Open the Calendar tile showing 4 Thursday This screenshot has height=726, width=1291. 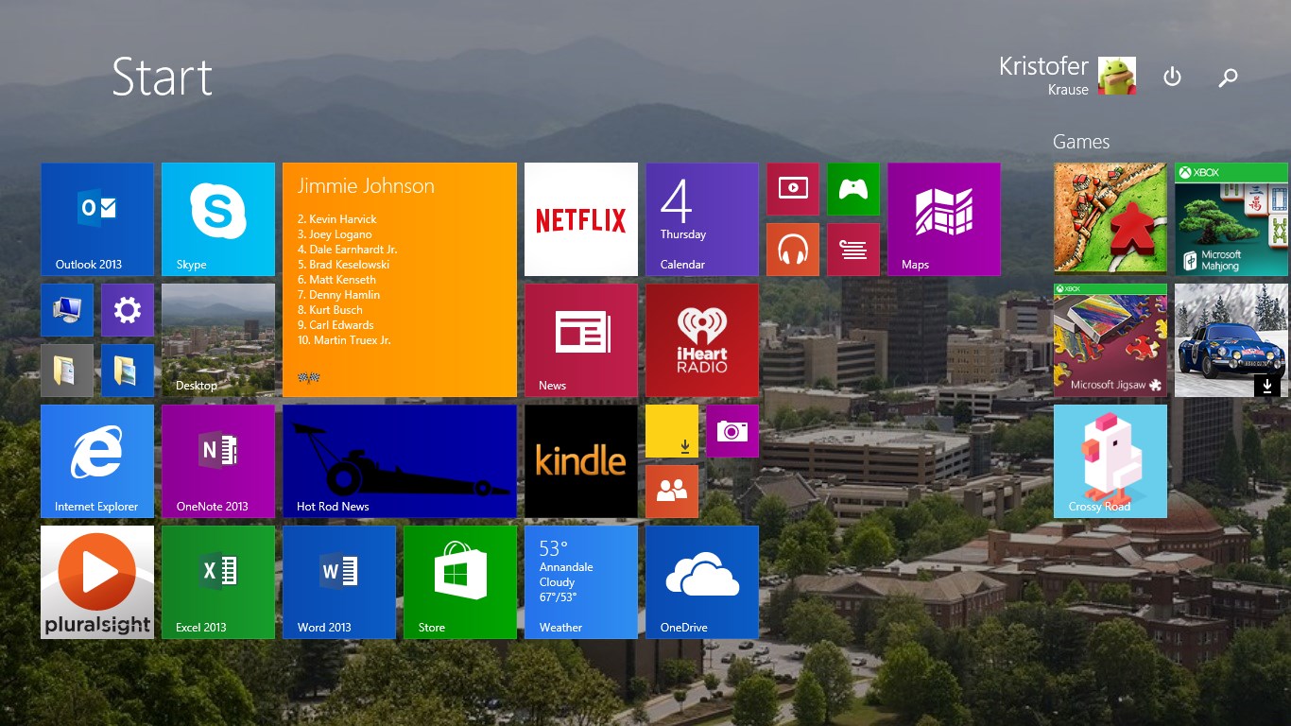[x=702, y=219]
